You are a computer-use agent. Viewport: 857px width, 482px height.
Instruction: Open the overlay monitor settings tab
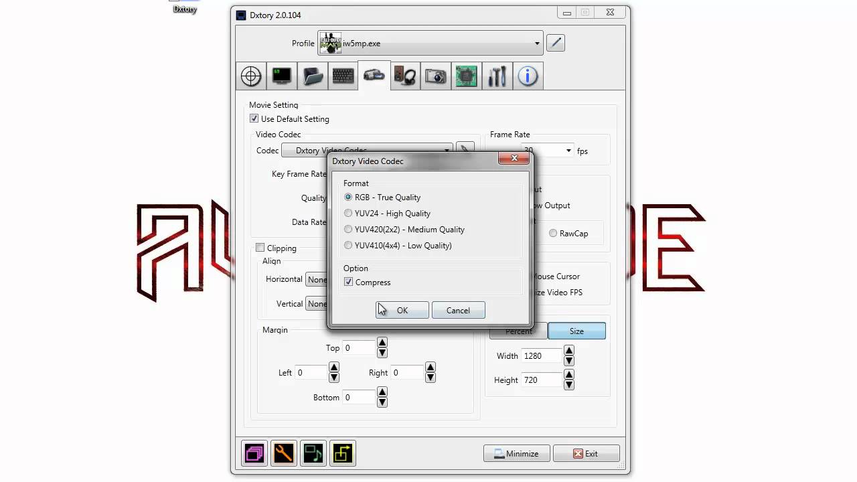point(282,76)
